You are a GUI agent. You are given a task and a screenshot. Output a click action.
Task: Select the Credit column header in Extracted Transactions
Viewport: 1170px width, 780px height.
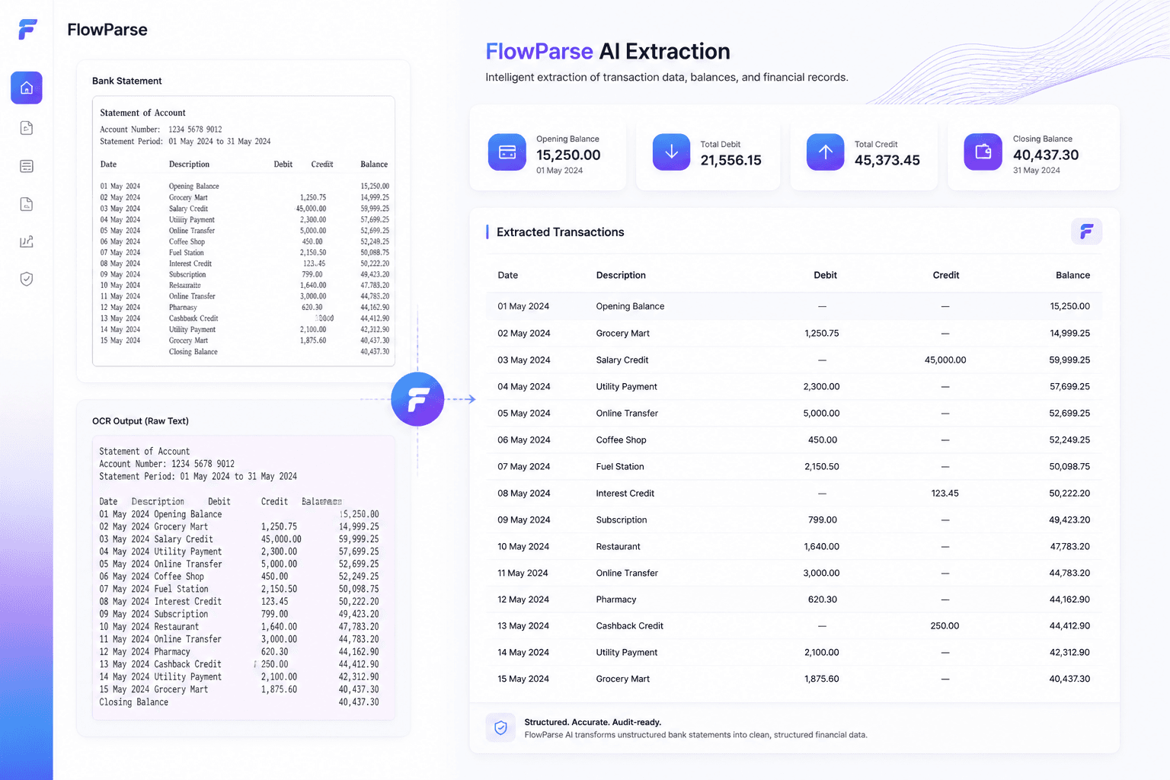[946, 275]
